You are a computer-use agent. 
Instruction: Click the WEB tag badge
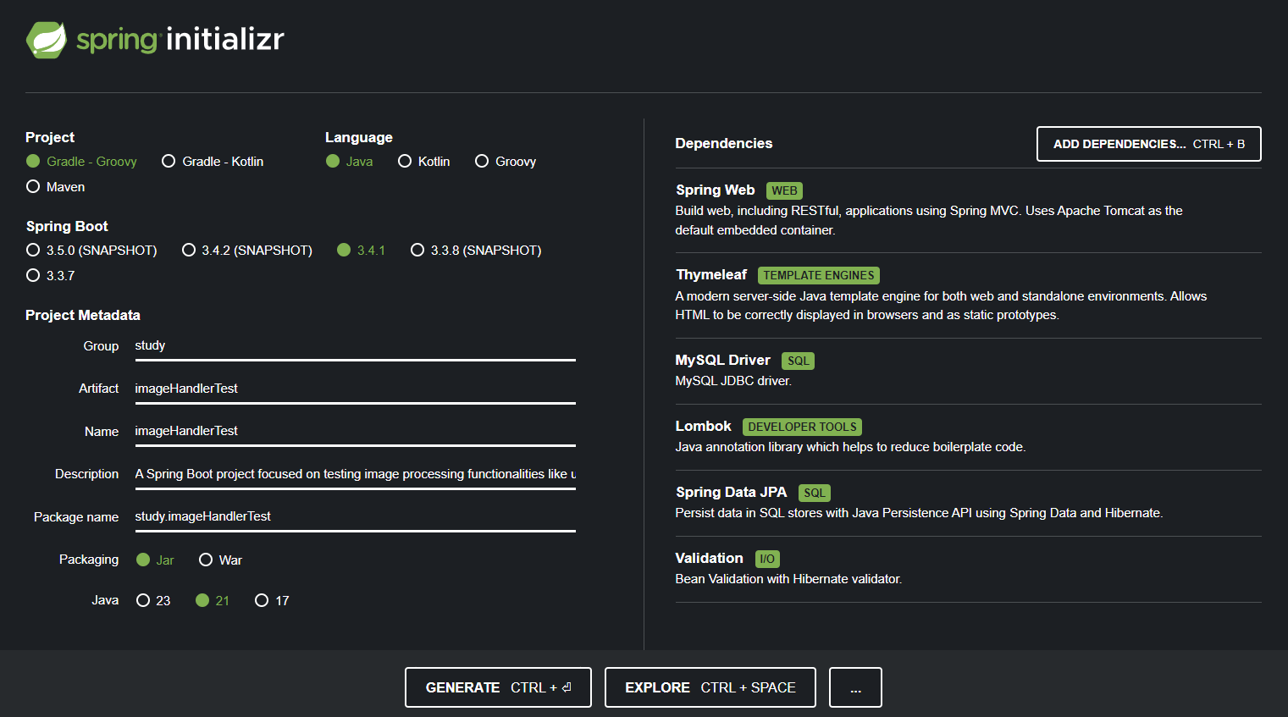[x=784, y=190]
